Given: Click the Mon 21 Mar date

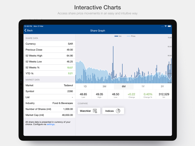Looking at the screenshot, I should pyautogui.click(x=38, y=26).
